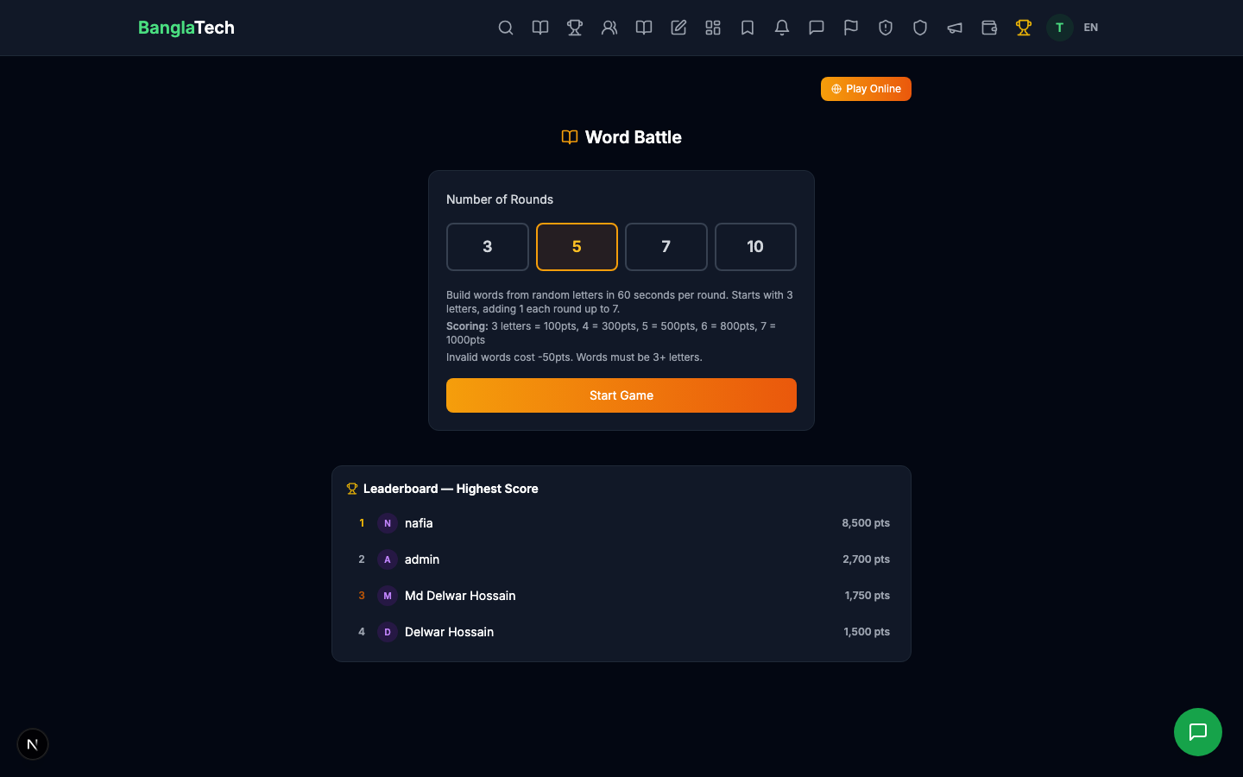1243x777 pixels.
Task: Open the community users icon
Action: [609, 28]
